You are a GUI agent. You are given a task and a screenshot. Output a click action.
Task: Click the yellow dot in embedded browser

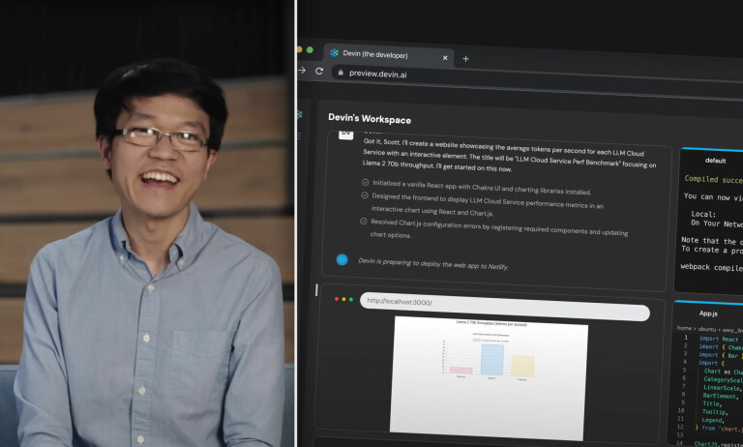pyautogui.click(x=343, y=299)
